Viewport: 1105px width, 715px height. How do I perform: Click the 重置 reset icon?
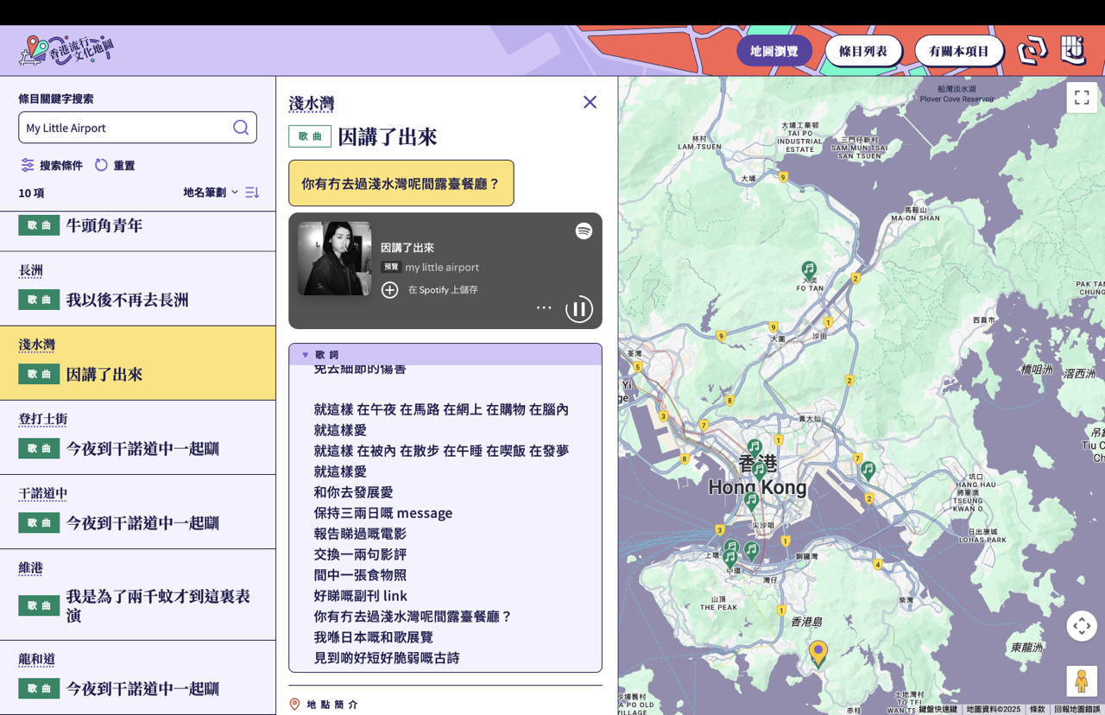tap(102, 165)
